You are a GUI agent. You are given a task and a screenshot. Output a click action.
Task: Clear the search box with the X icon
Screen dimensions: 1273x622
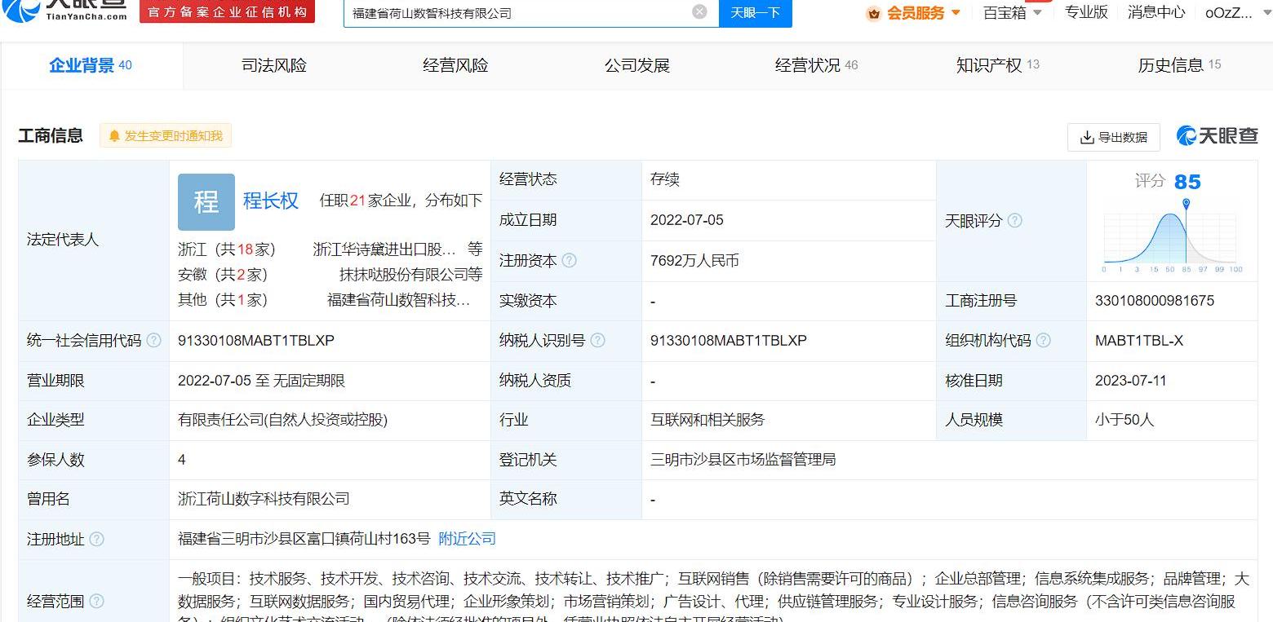[699, 12]
